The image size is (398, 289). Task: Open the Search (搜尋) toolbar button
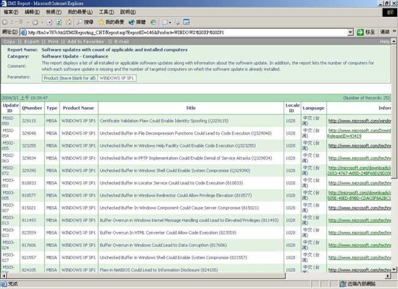point(85,22)
